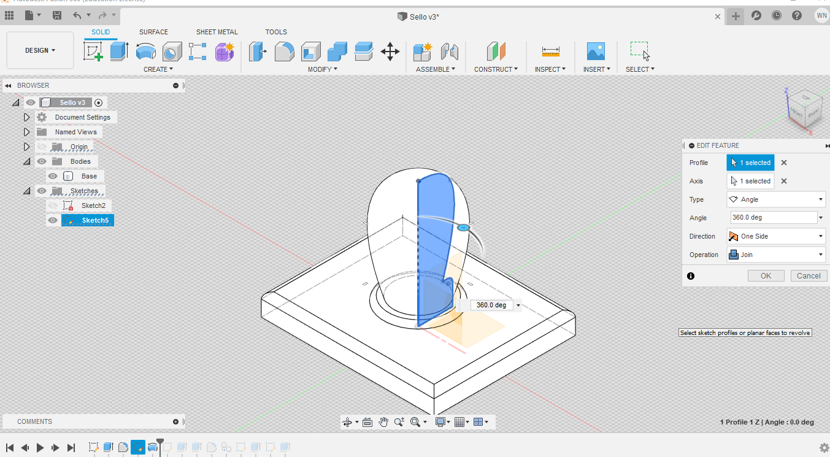Image resolution: width=830 pixels, height=457 pixels.
Task: Select the Joint tool
Action: click(x=449, y=51)
